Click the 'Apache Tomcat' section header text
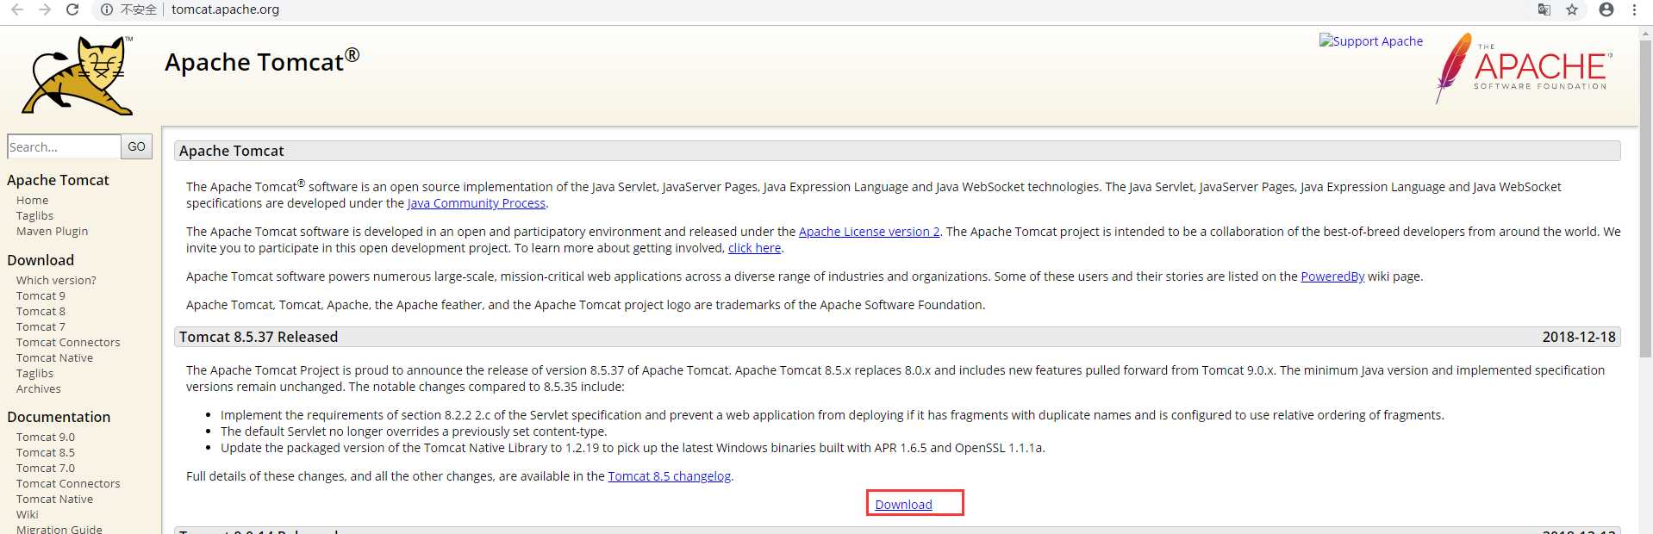 (x=231, y=151)
